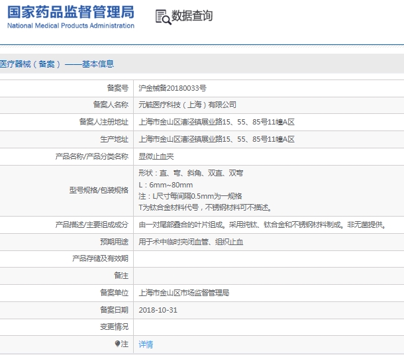The width and height of the screenshot is (404, 359).
Task: Click the 医疗器械（备案）——基本信息 heading
Action: pos(57,64)
